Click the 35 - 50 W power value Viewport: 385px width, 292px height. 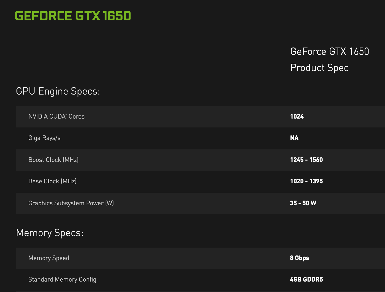(303, 203)
